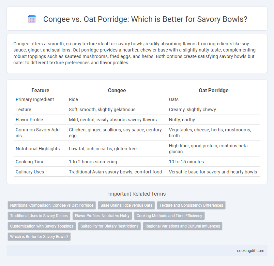The width and height of the screenshot is (274, 266).
Task: Click the page title heading text
Action: [x=145, y=19]
